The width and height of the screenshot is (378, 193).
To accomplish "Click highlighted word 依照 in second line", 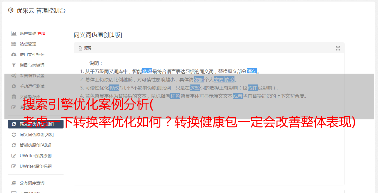I will click(199, 79).
